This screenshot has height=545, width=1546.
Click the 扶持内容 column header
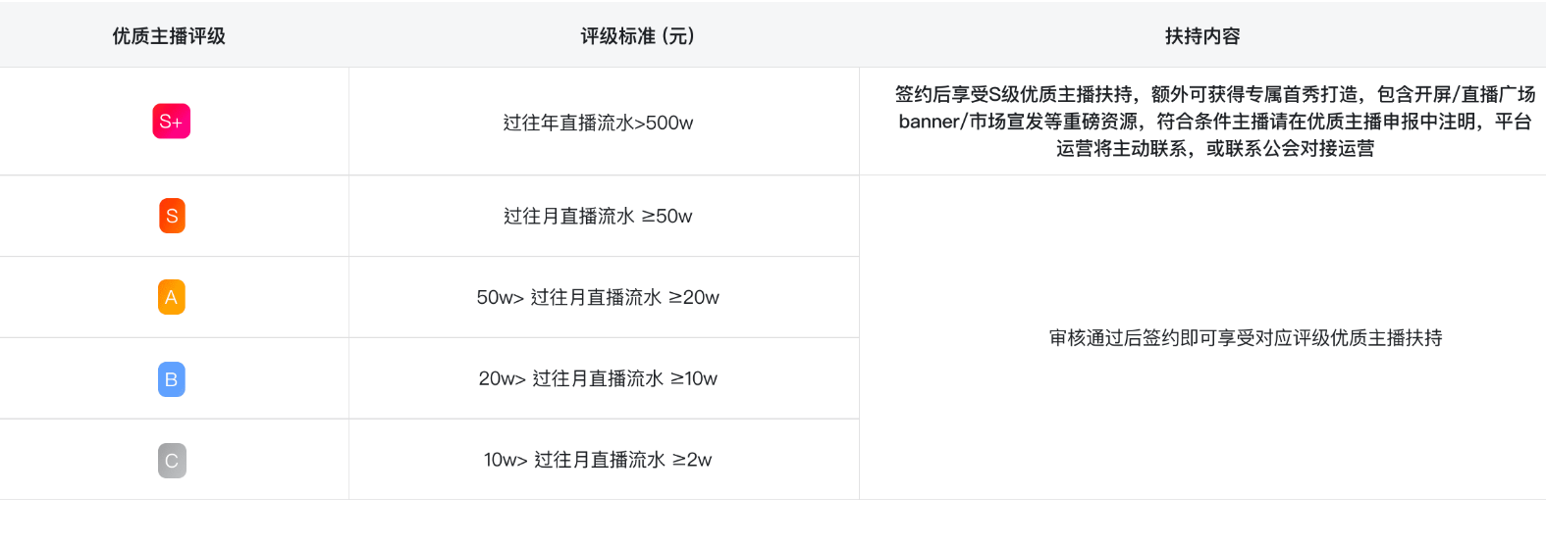[1202, 36]
